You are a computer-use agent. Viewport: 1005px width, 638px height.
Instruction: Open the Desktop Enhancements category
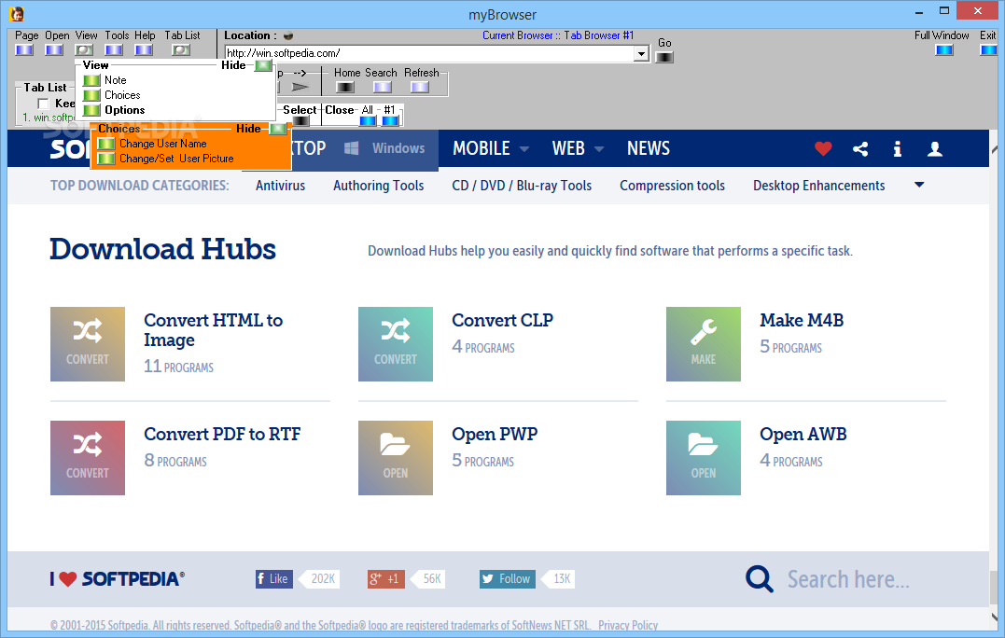tap(819, 186)
